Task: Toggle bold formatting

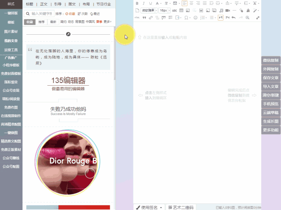Action: click(137, 4)
